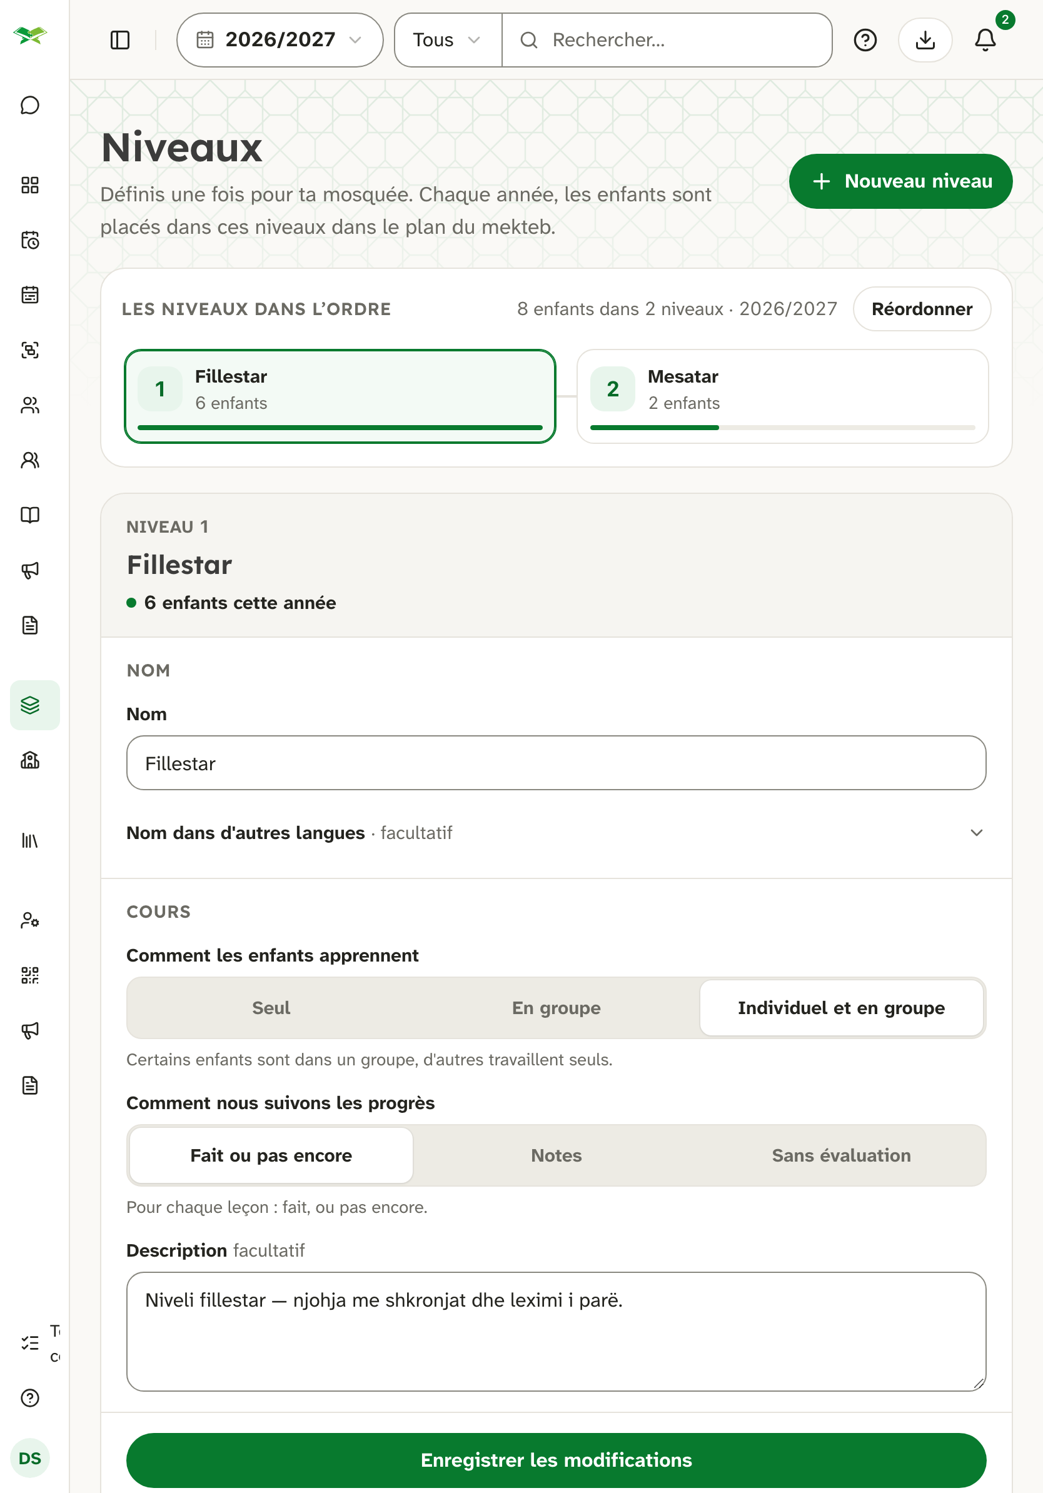Click the text '8 enfants dans 2 niveaux · 2026/2027'
The width and height of the screenshot is (1043, 1493).
[x=676, y=309]
